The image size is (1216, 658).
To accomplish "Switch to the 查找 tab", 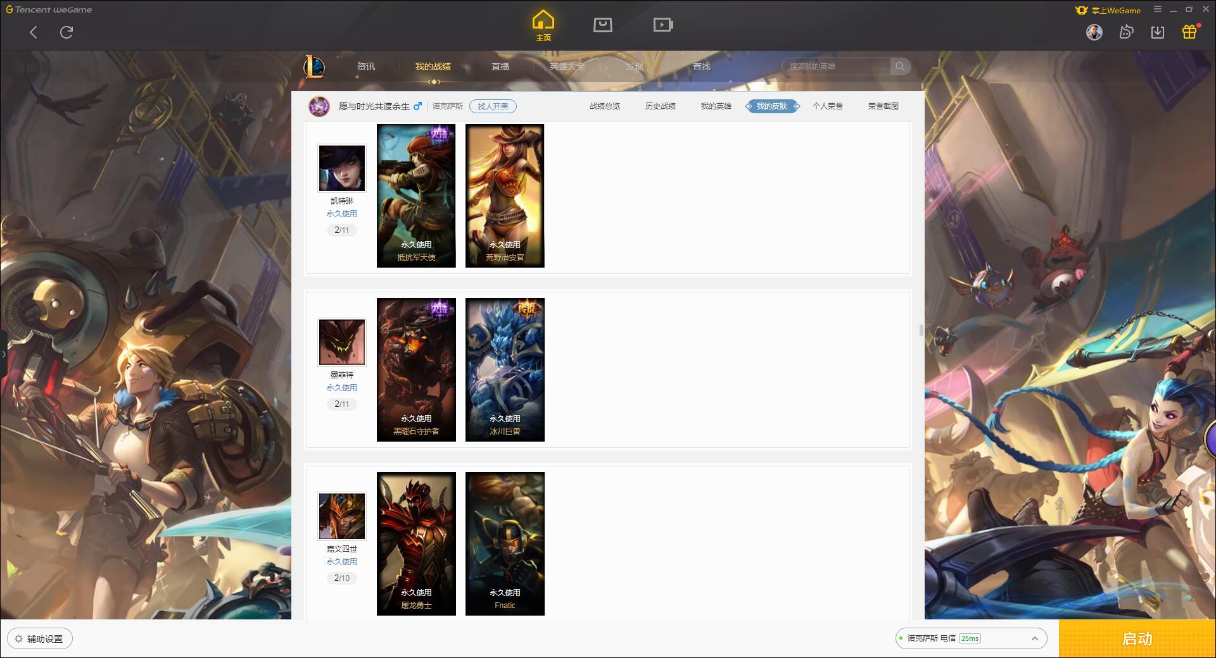I will point(702,66).
